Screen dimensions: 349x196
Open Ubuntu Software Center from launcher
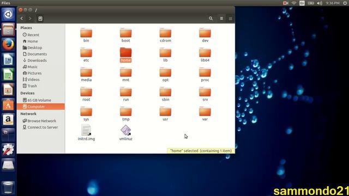point(8,105)
